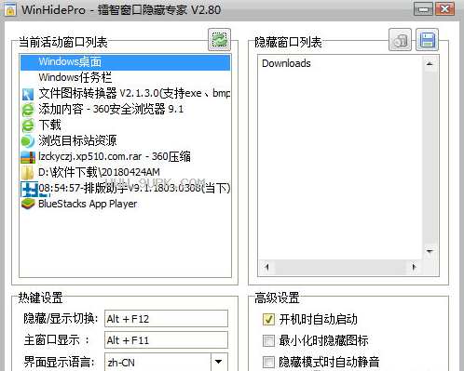Select 浏览目标站资源 entry
Image resolution: width=464 pixels, height=371 pixels.
126,140
